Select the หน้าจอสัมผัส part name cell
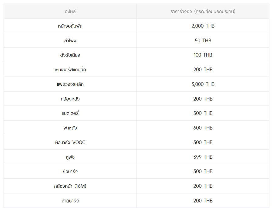Screen dimensions: 273x211 coord(70,26)
